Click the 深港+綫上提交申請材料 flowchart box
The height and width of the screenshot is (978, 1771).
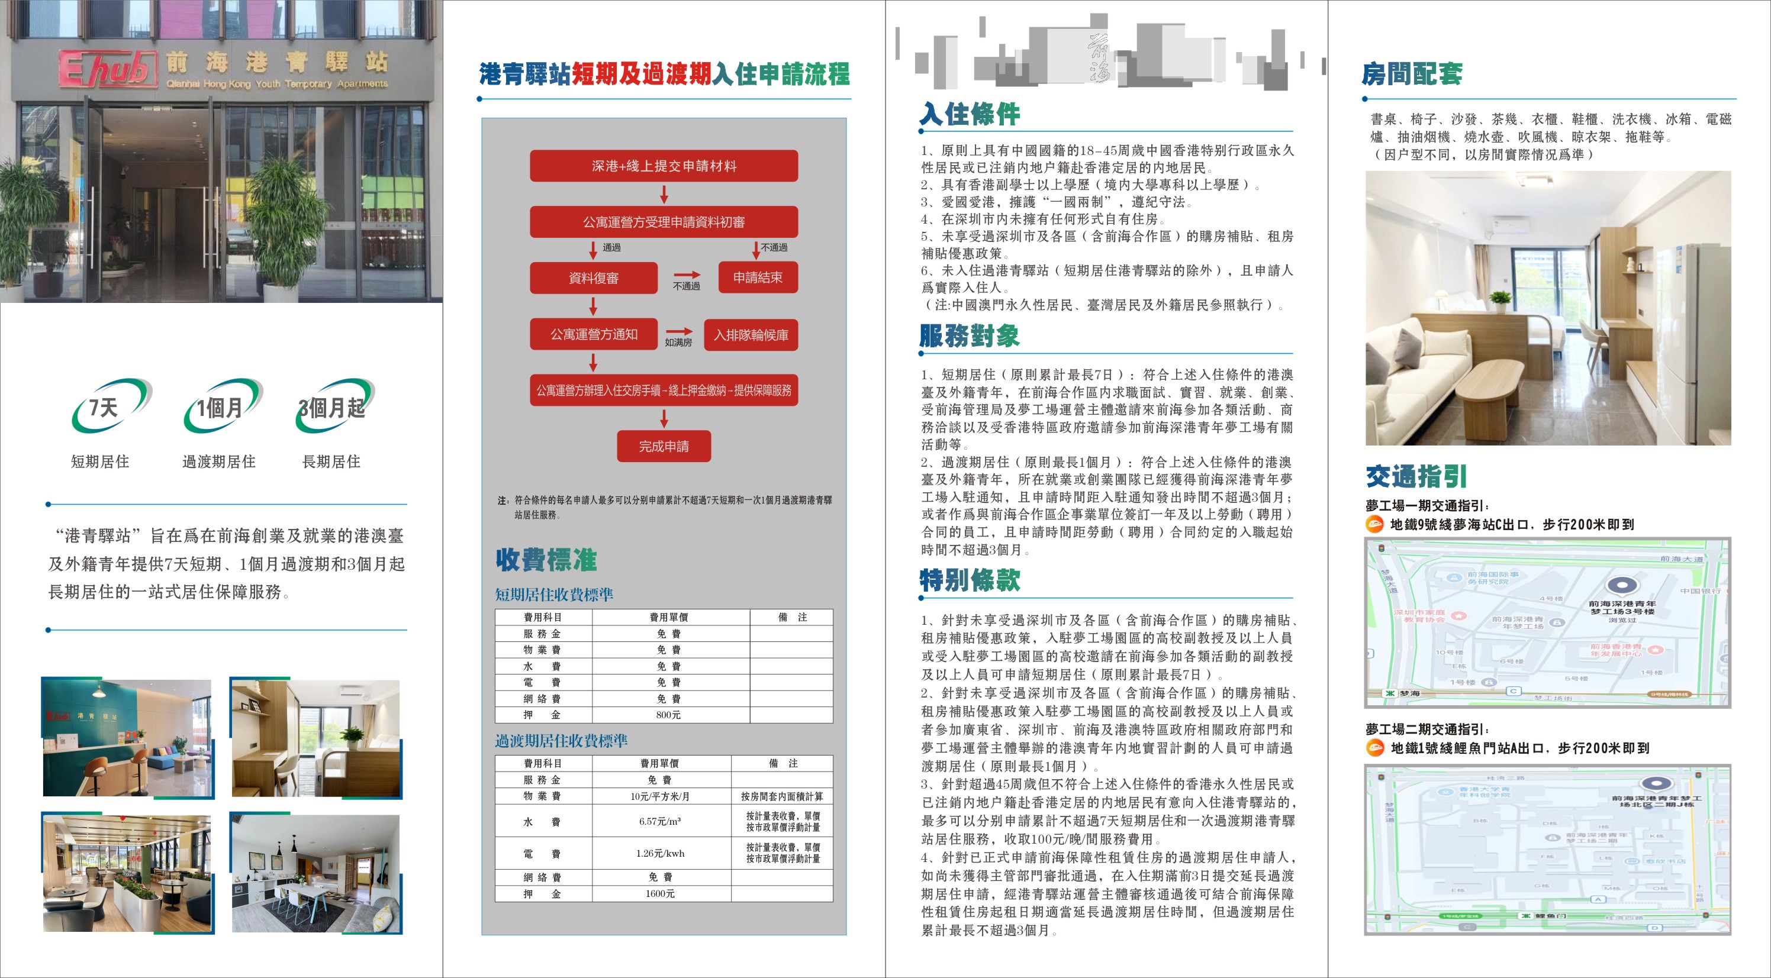664,166
